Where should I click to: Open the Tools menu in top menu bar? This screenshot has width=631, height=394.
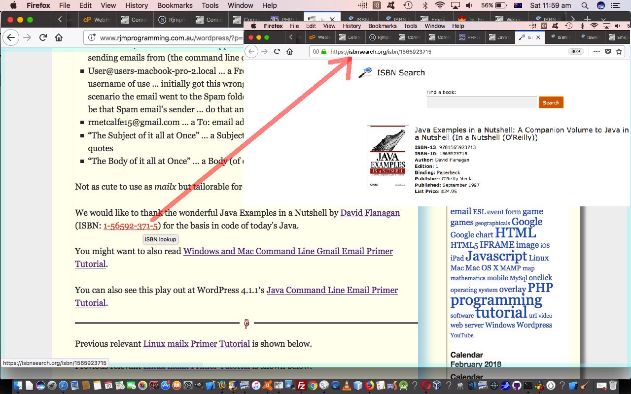coord(210,5)
